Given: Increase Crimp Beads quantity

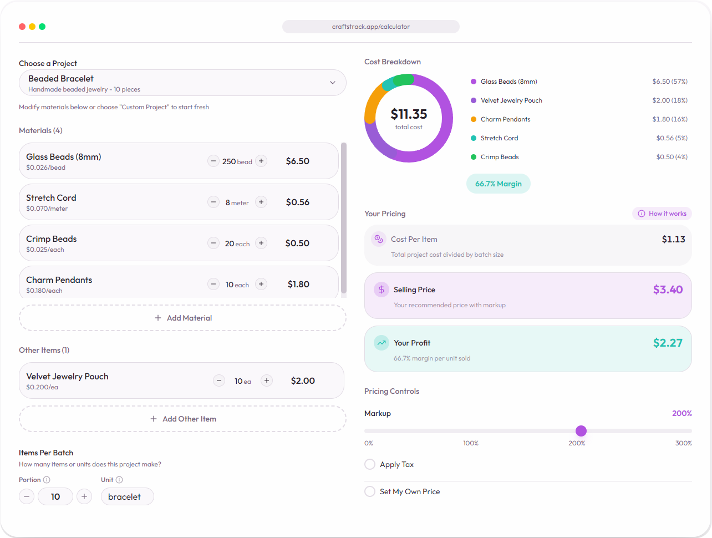Looking at the screenshot, I should pyautogui.click(x=261, y=243).
